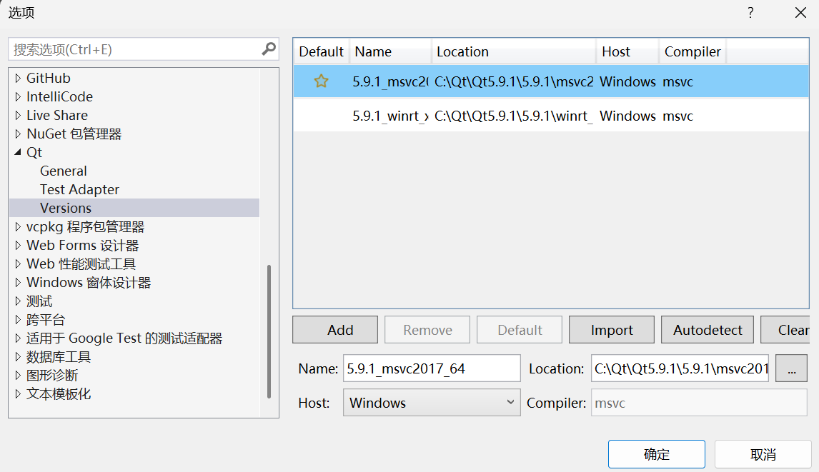Collapse the Qt category
This screenshot has height=472, width=819.
(x=17, y=152)
